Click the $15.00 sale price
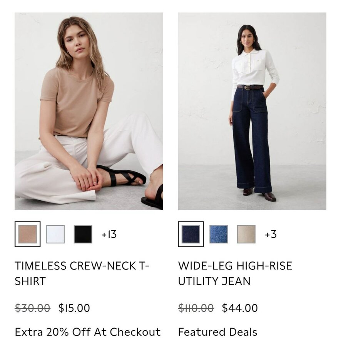341x346 pixels. tap(74, 308)
